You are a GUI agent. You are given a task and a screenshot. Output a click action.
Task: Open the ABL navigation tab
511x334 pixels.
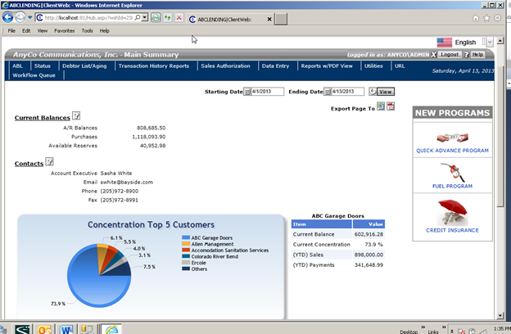[17, 65]
